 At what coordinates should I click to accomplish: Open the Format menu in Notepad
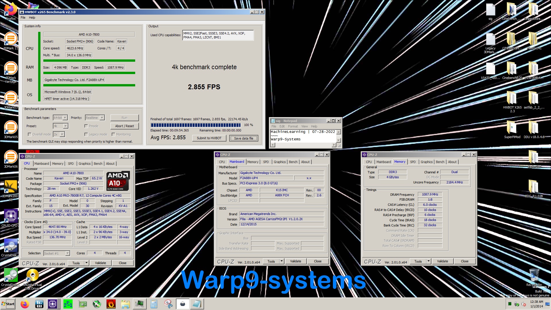point(293,126)
